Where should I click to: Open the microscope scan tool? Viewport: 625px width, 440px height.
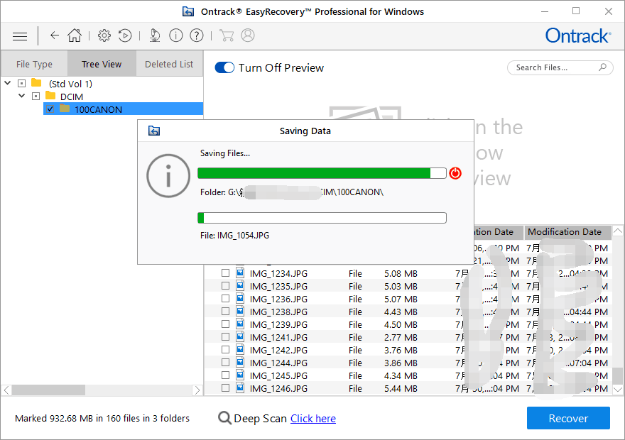[155, 35]
